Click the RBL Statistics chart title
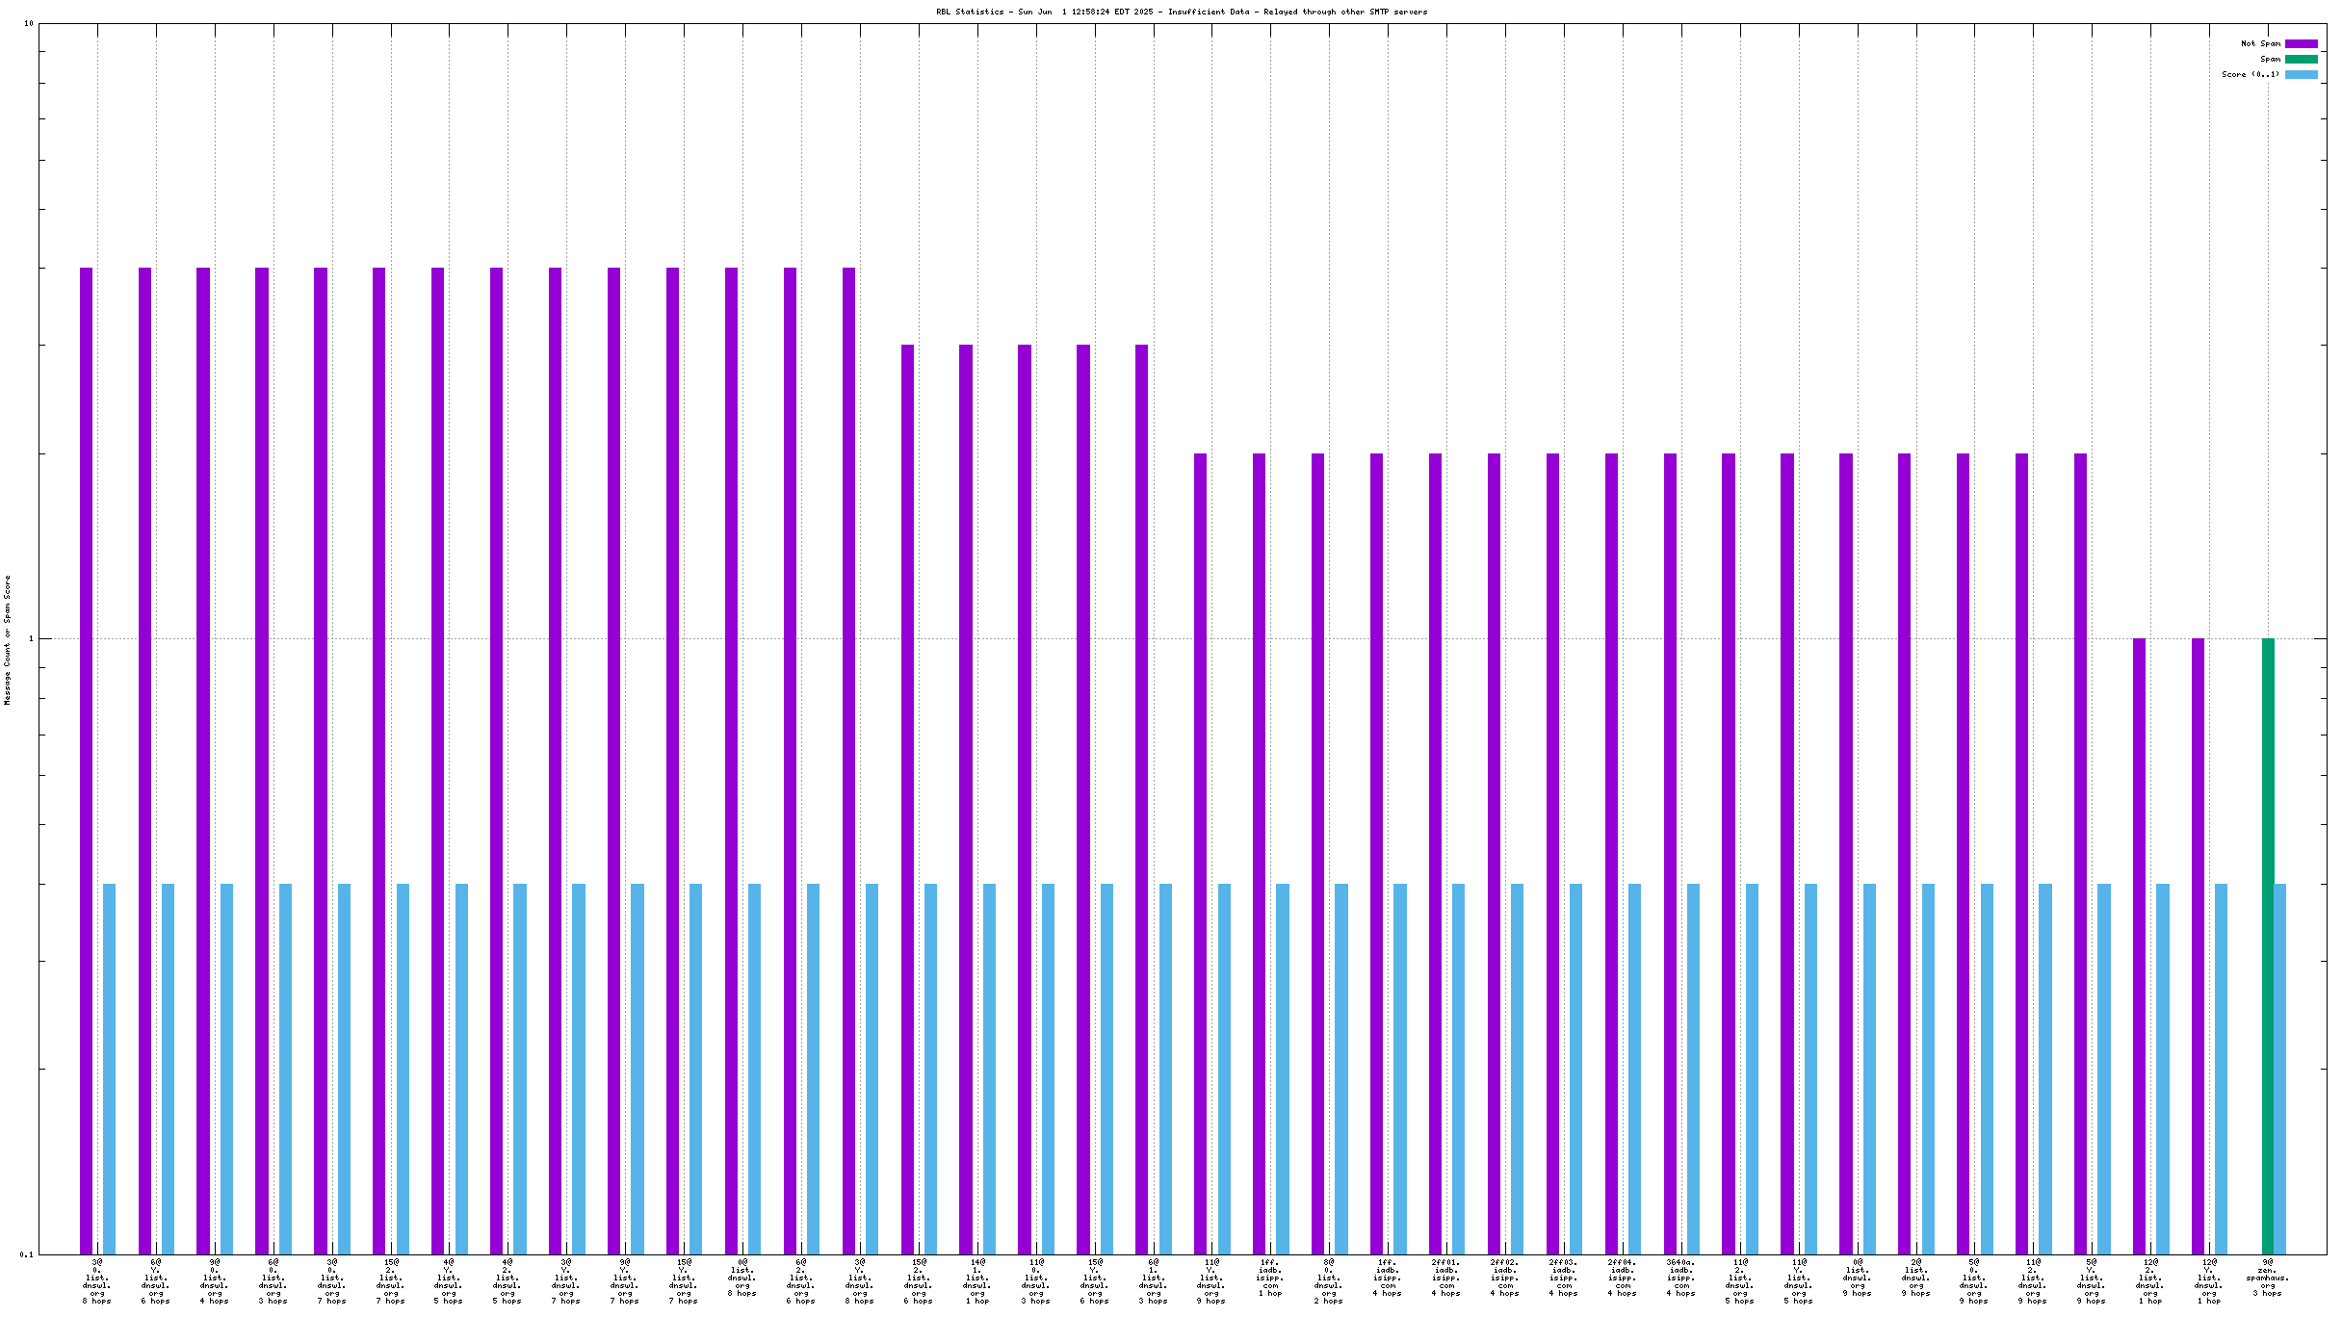The width and height of the screenshot is (2342, 1317). (1182, 12)
